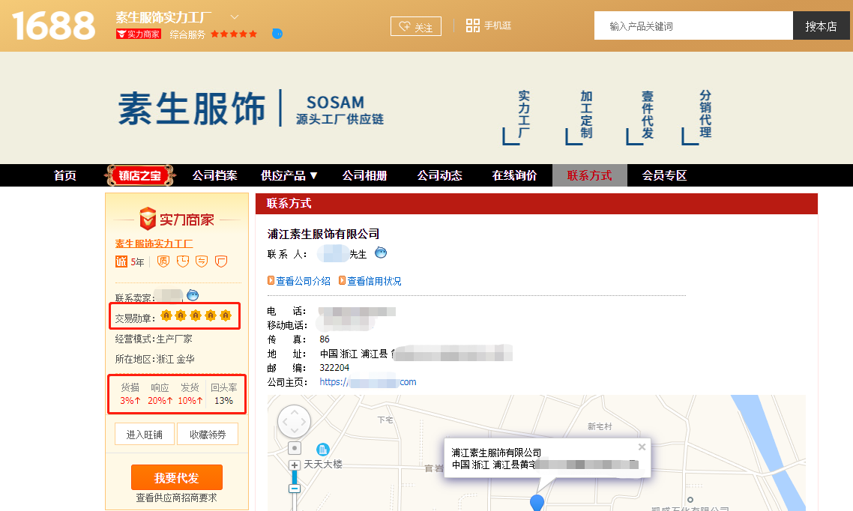Click the fourth certification shield badge

coord(221,261)
